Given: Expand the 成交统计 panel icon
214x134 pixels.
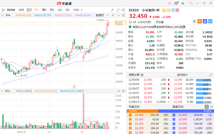Looking at the screenshot, I should (x=211, y=75).
